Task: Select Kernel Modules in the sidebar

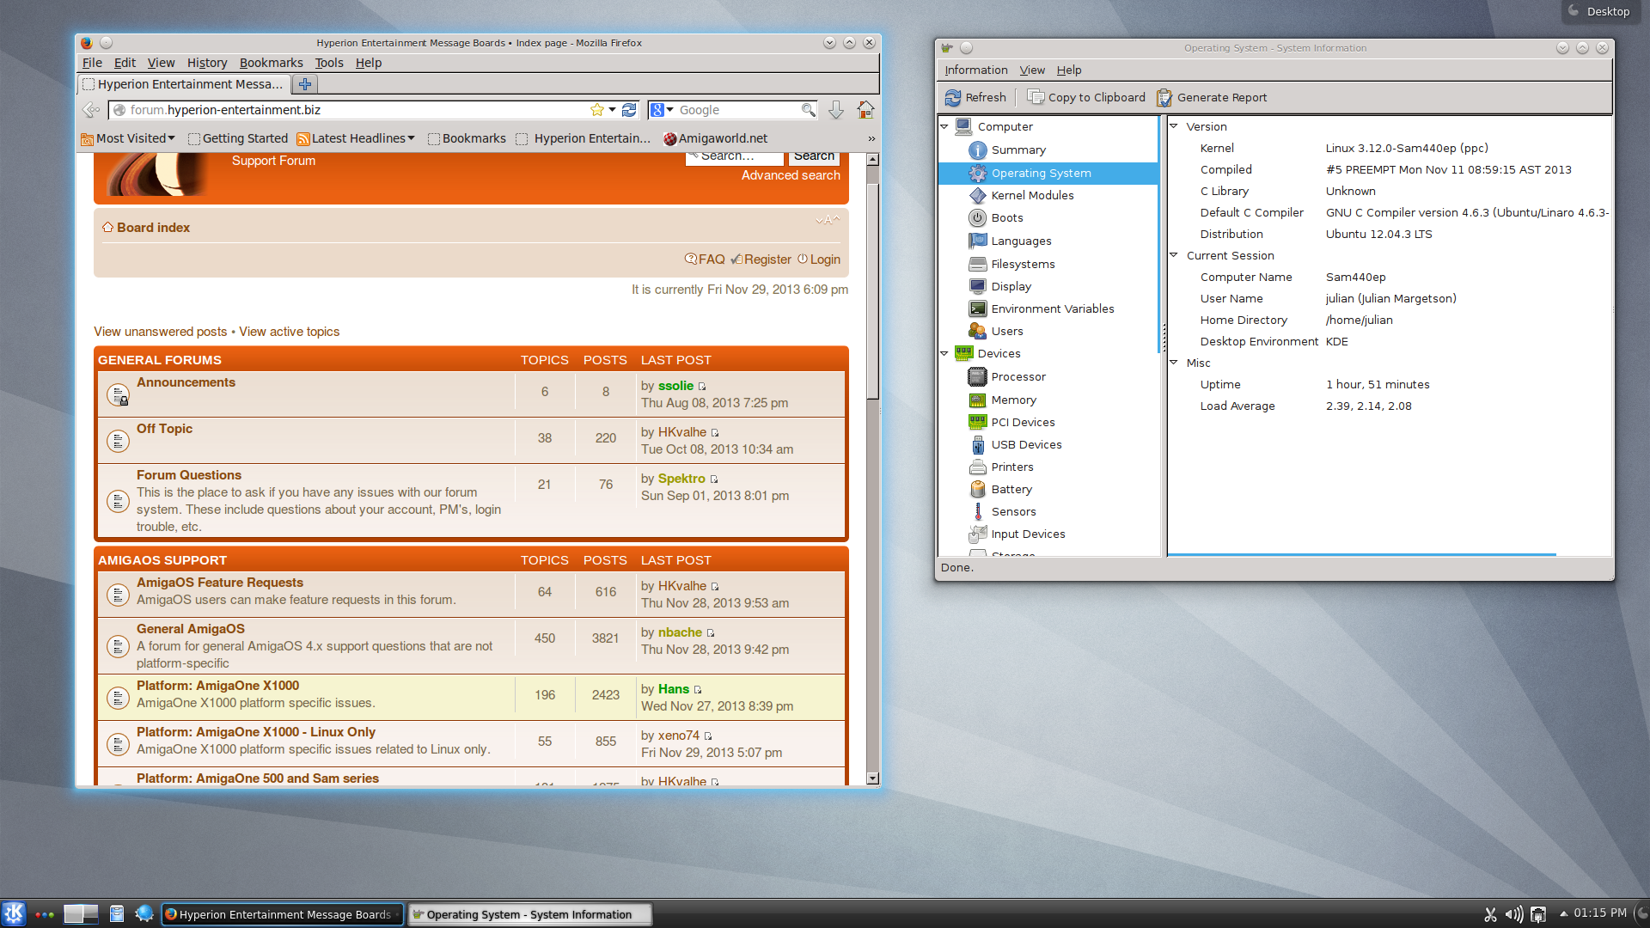Action: pyautogui.click(x=1032, y=196)
